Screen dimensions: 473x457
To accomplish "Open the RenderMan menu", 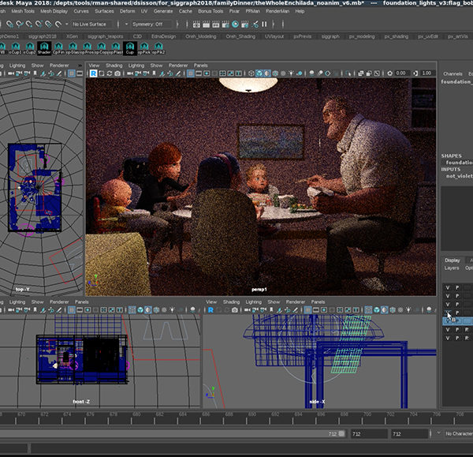I will click(x=277, y=11).
